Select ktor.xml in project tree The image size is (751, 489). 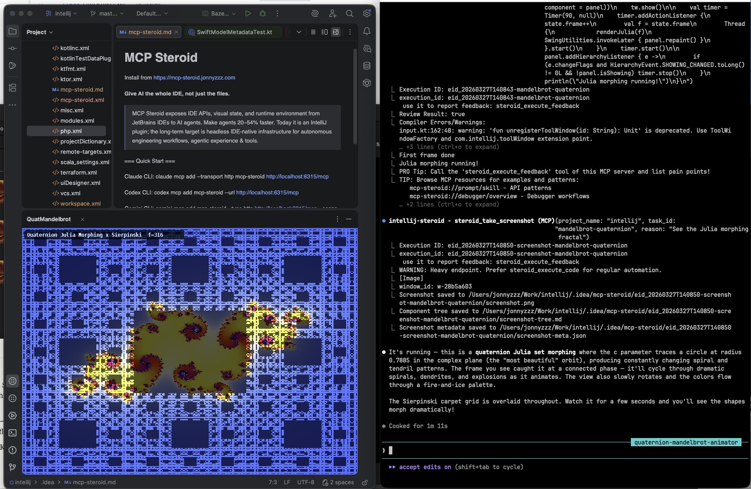coord(67,79)
